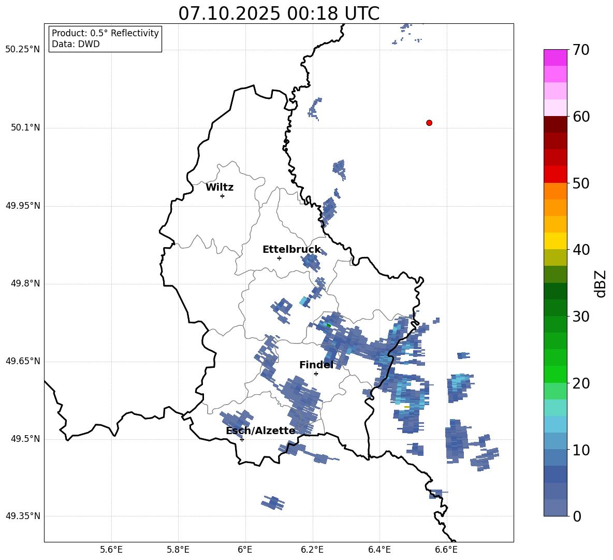Click the red dot radar site marker
Image resolution: width=613 pixels, height=560 pixels.
[x=429, y=123]
